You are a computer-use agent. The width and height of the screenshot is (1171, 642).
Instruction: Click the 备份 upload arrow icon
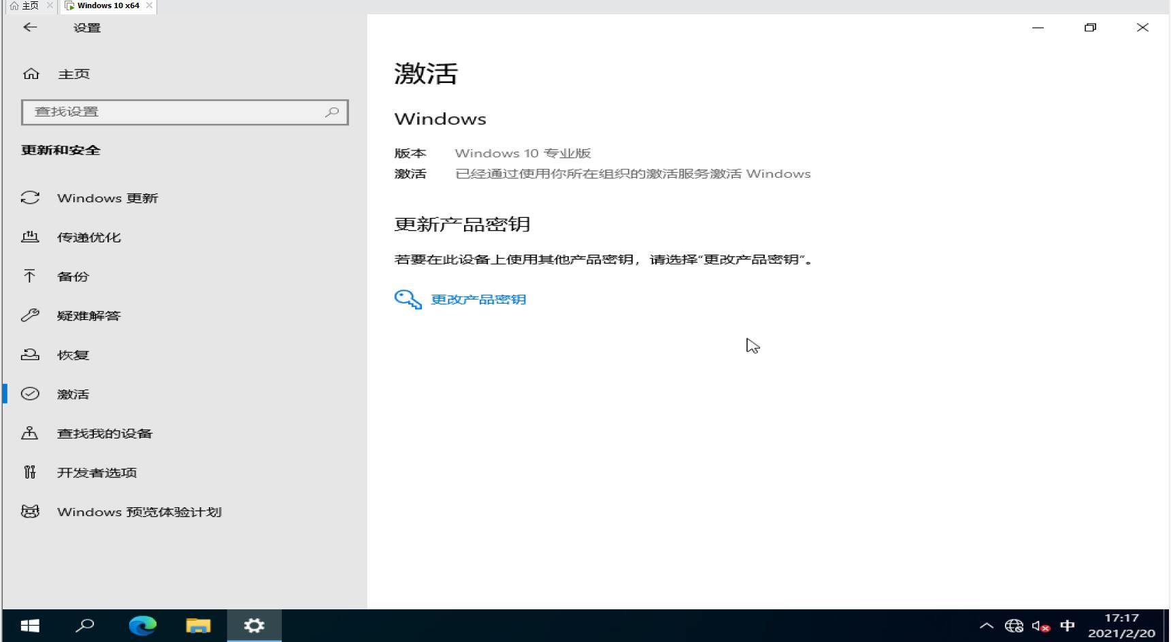pyautogui.click(x=29, y=276)
